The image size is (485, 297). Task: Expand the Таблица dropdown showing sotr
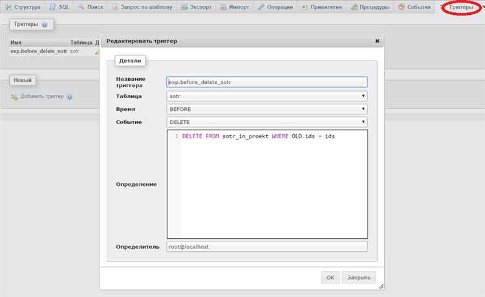coord(266,96)
